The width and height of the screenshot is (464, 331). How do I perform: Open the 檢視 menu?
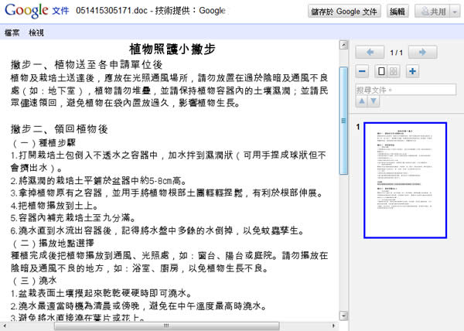pos(36,33)
